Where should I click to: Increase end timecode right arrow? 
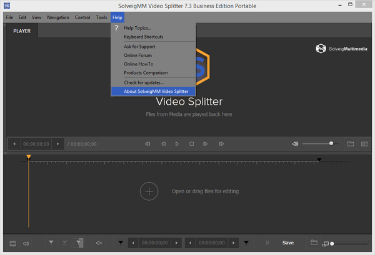click(233, 243)
